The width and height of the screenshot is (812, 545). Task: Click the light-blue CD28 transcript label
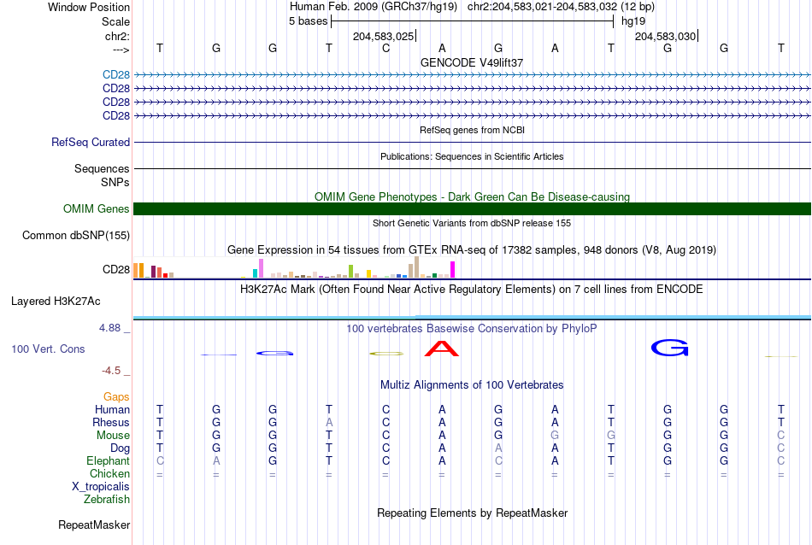(x=116, y=74)
